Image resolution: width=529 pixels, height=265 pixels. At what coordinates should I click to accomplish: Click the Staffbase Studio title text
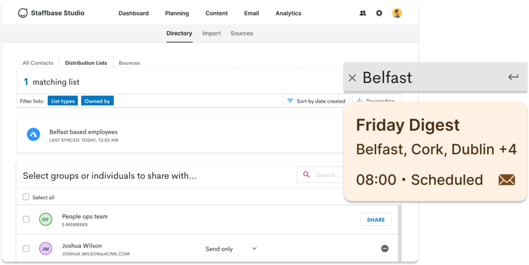[58, 13]
